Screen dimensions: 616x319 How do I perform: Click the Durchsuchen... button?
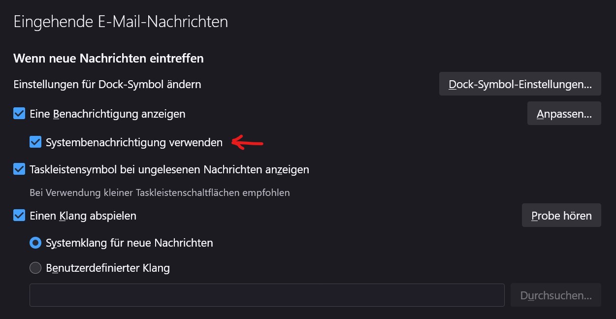(x=556, y=295)
